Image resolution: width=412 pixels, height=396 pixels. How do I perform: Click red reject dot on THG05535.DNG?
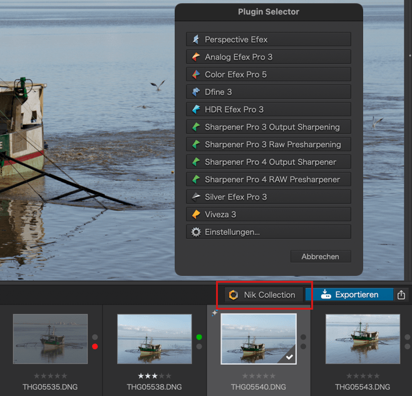click(x=95, y=347)
